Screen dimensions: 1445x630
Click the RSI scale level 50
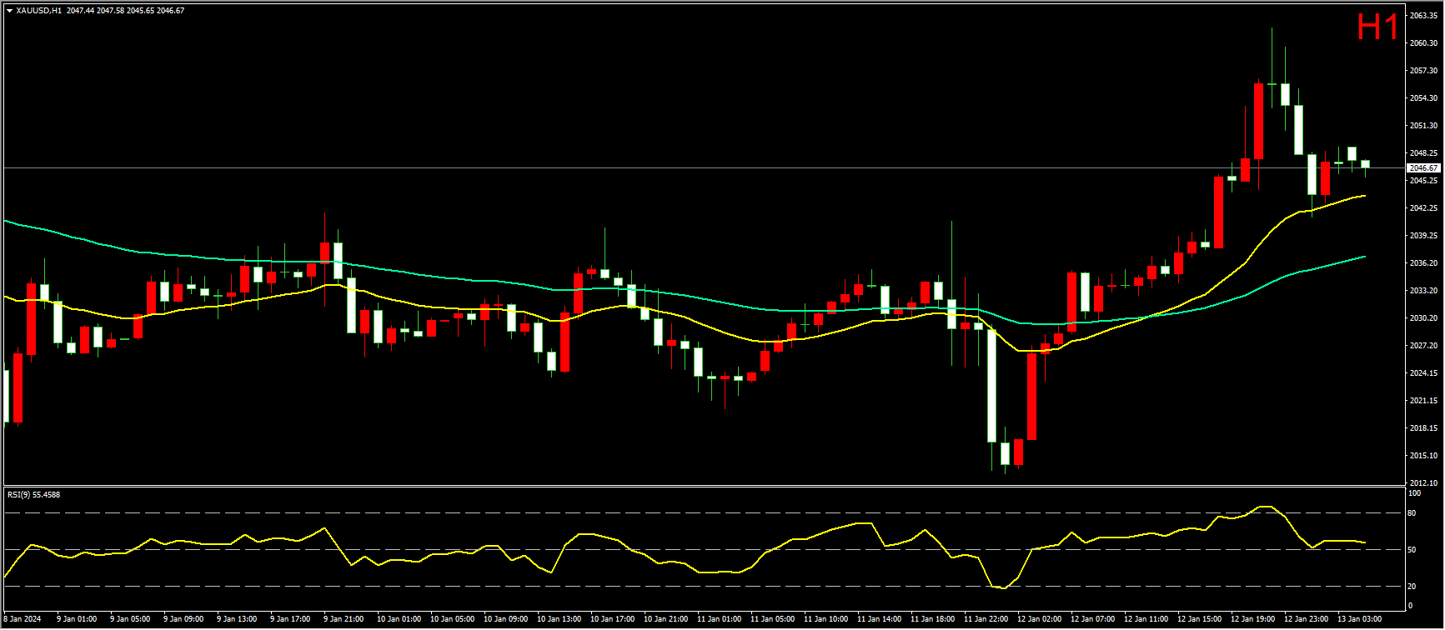tap(1412, 550)
